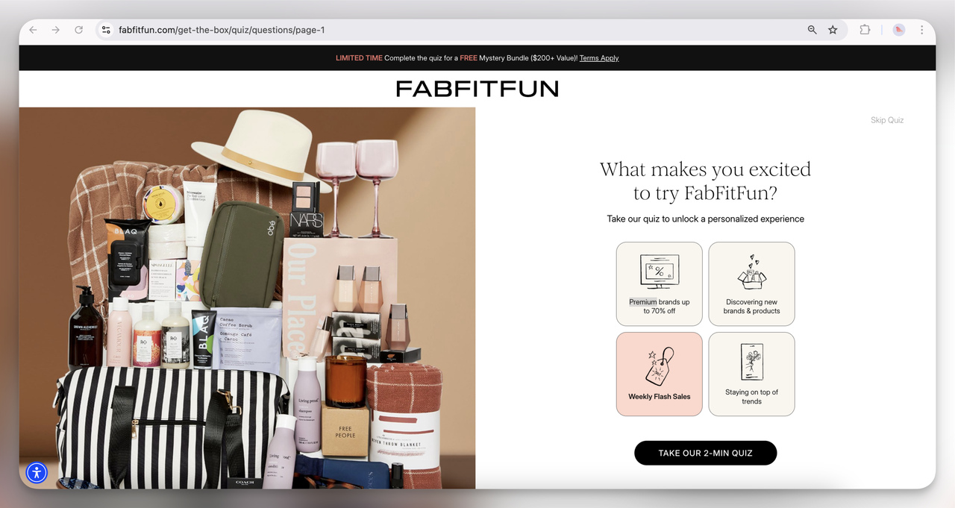Click the Take Our 2-Min Quiz button

pos(706,453)
